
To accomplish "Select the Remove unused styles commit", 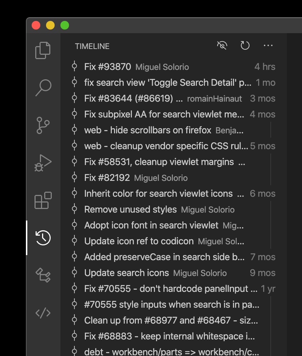I will 130,209.
